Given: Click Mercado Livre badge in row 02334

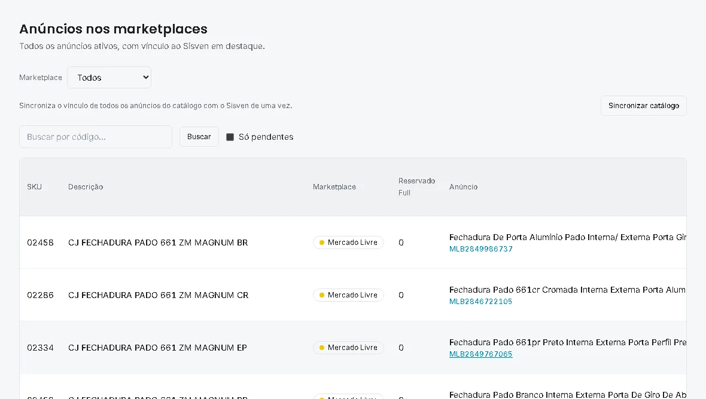Looking at the screenshot, I should [x=348, y=348].
